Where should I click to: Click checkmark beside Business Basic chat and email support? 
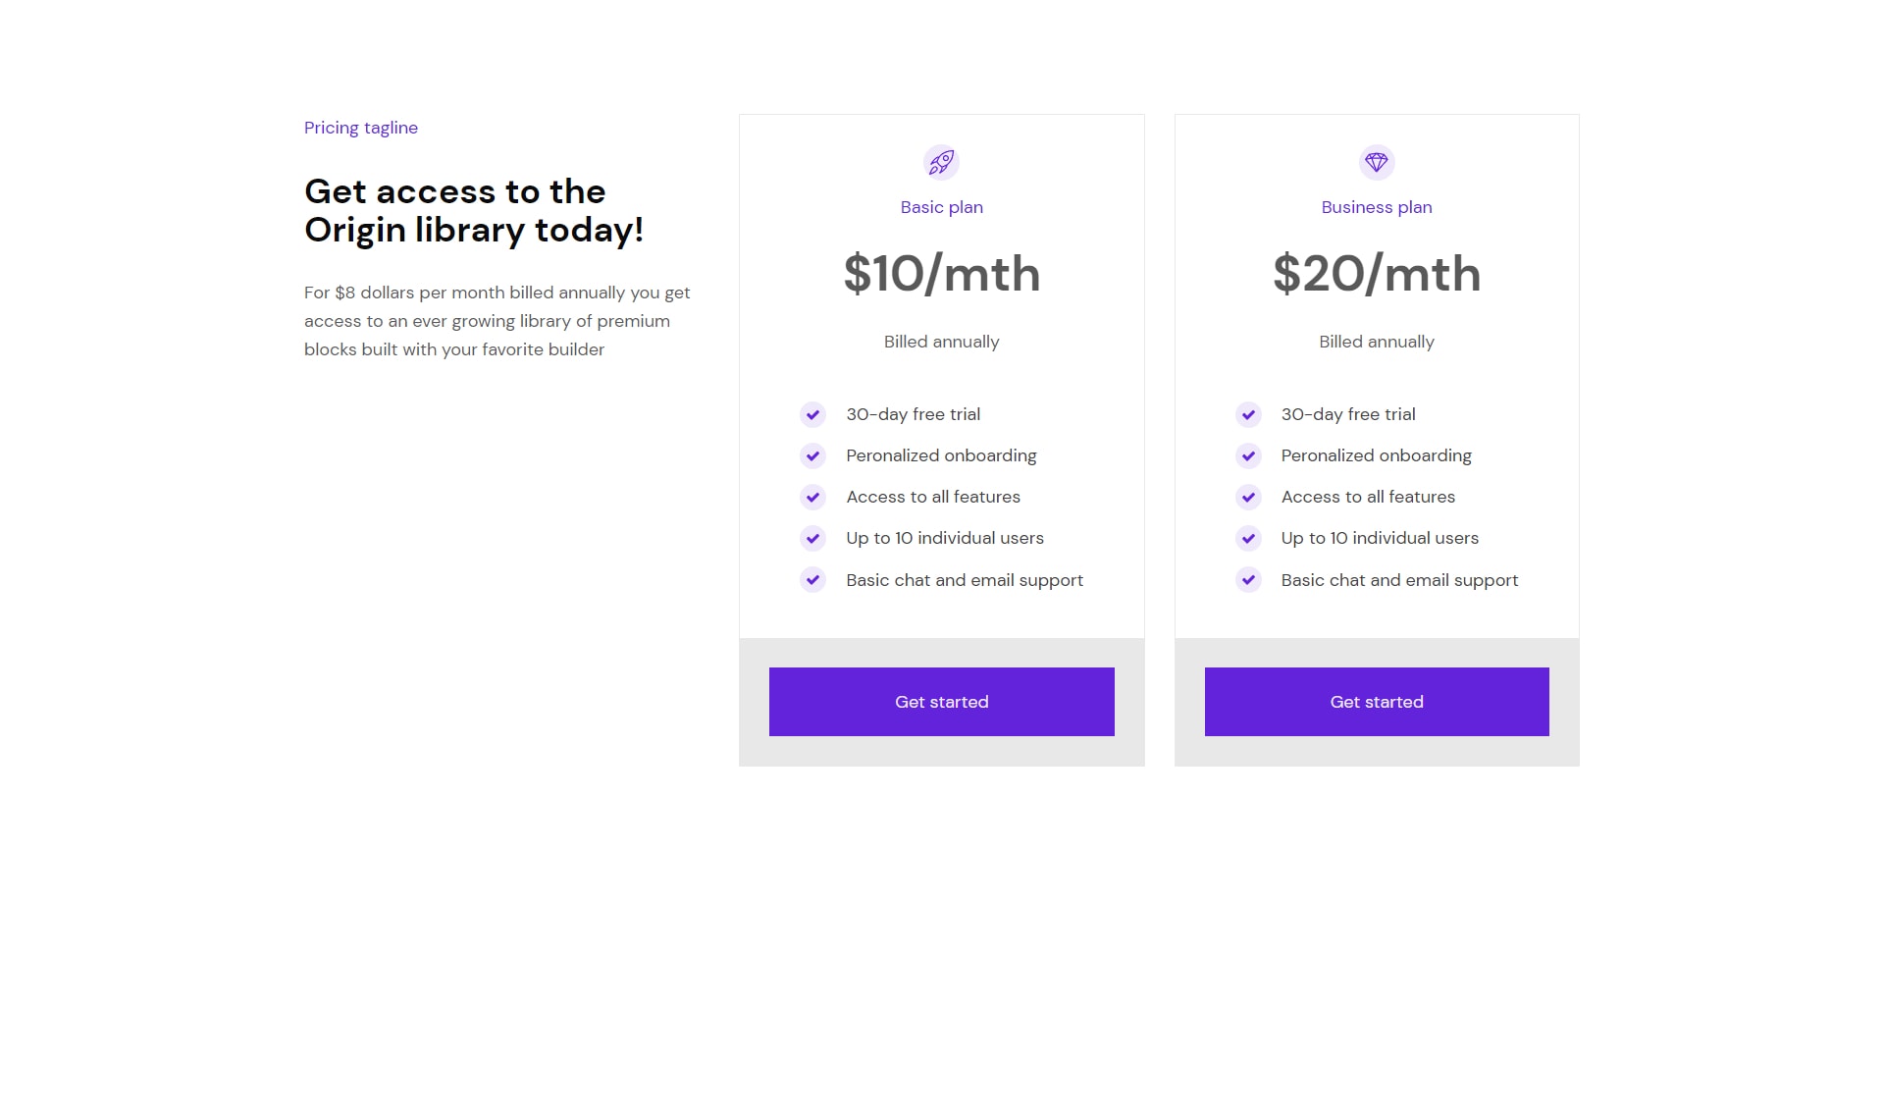(1248, 580)
